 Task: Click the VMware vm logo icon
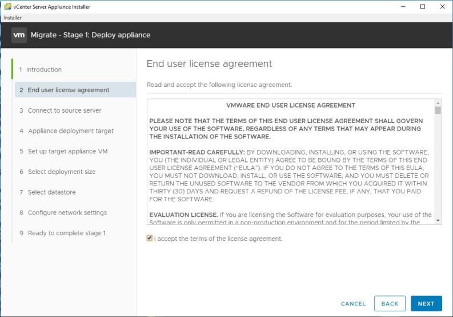(x=19, y=35)
